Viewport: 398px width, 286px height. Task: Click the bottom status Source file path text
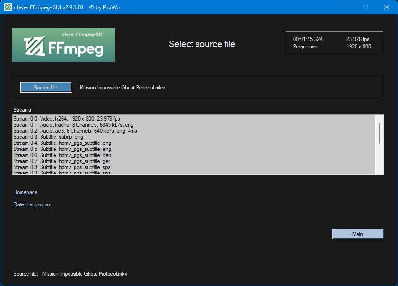(x=85, y=274)
